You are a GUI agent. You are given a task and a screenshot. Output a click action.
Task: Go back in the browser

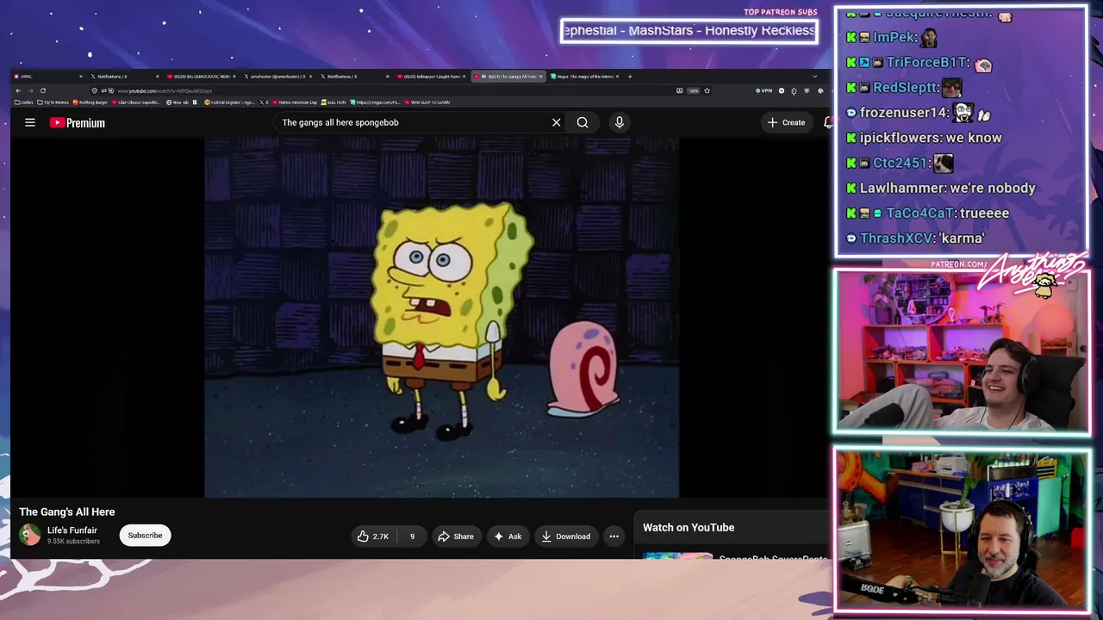click(x=18, y=90)
